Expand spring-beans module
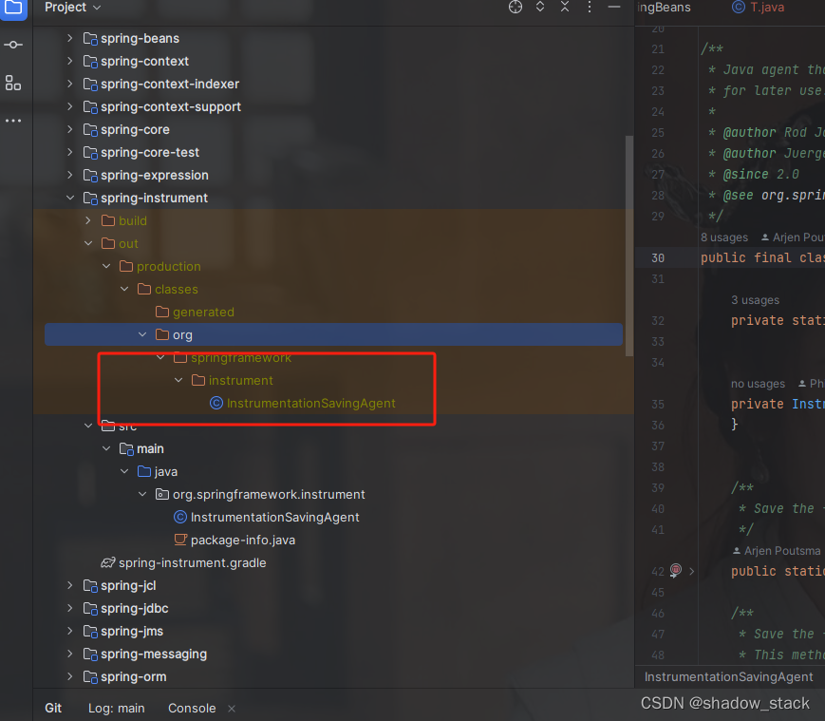This screenshot has height=721, width=825. pyautogui.click(x=70, y=38)
